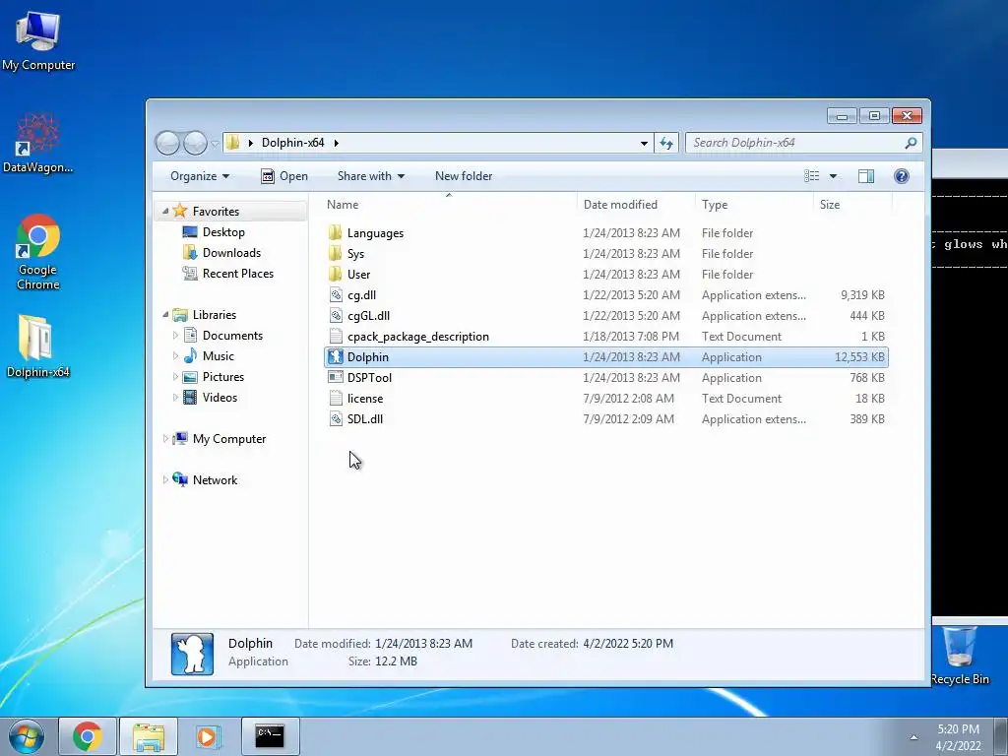This screenshot has width=1008, height=756.
Task: Open the recent pages dropdown arrow
Action: 216,144
